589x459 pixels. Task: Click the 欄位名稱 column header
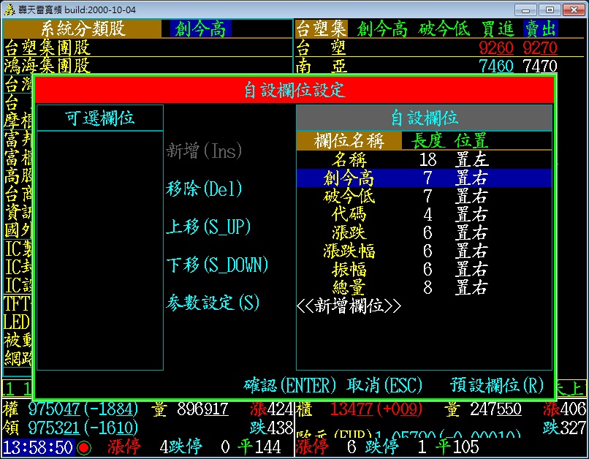coord(349,140)
